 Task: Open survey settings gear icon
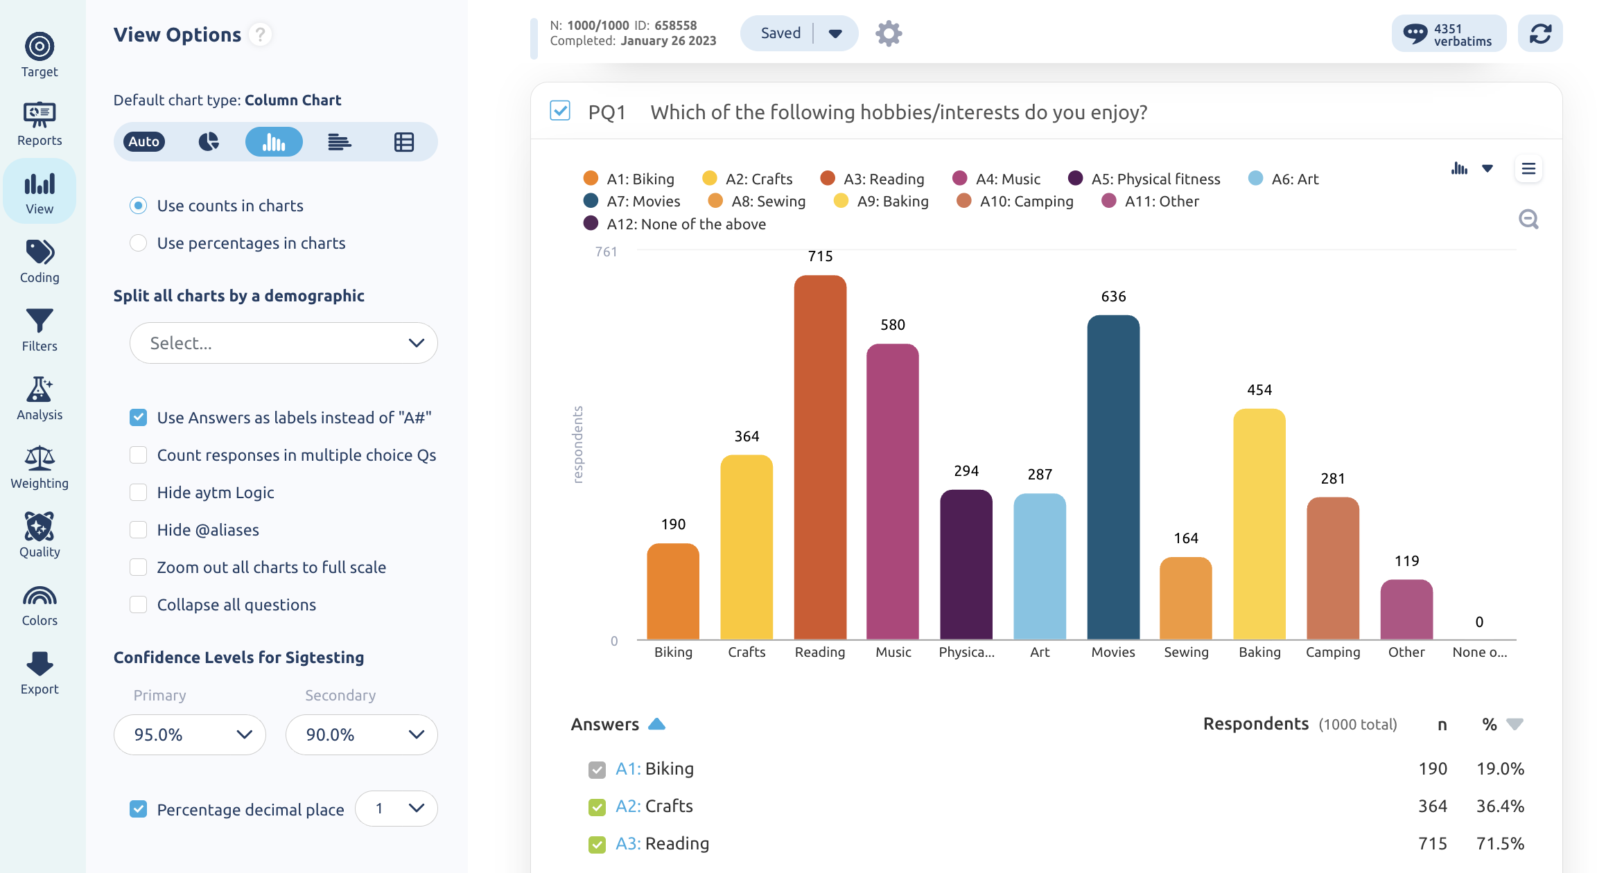(x=889, y=33)
